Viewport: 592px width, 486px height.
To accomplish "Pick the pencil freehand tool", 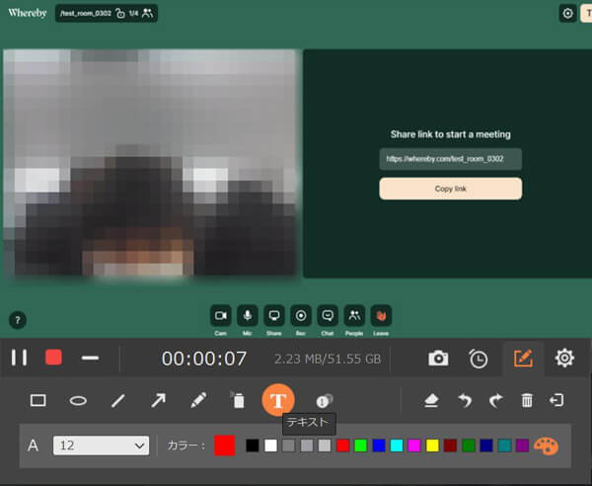I will click(x=198, y=400).
